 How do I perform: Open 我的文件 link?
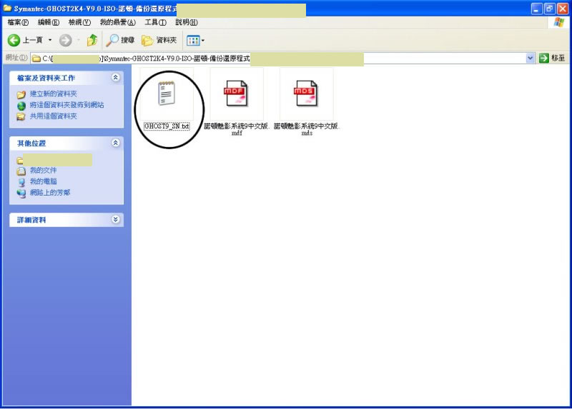[x=43, y=170]
